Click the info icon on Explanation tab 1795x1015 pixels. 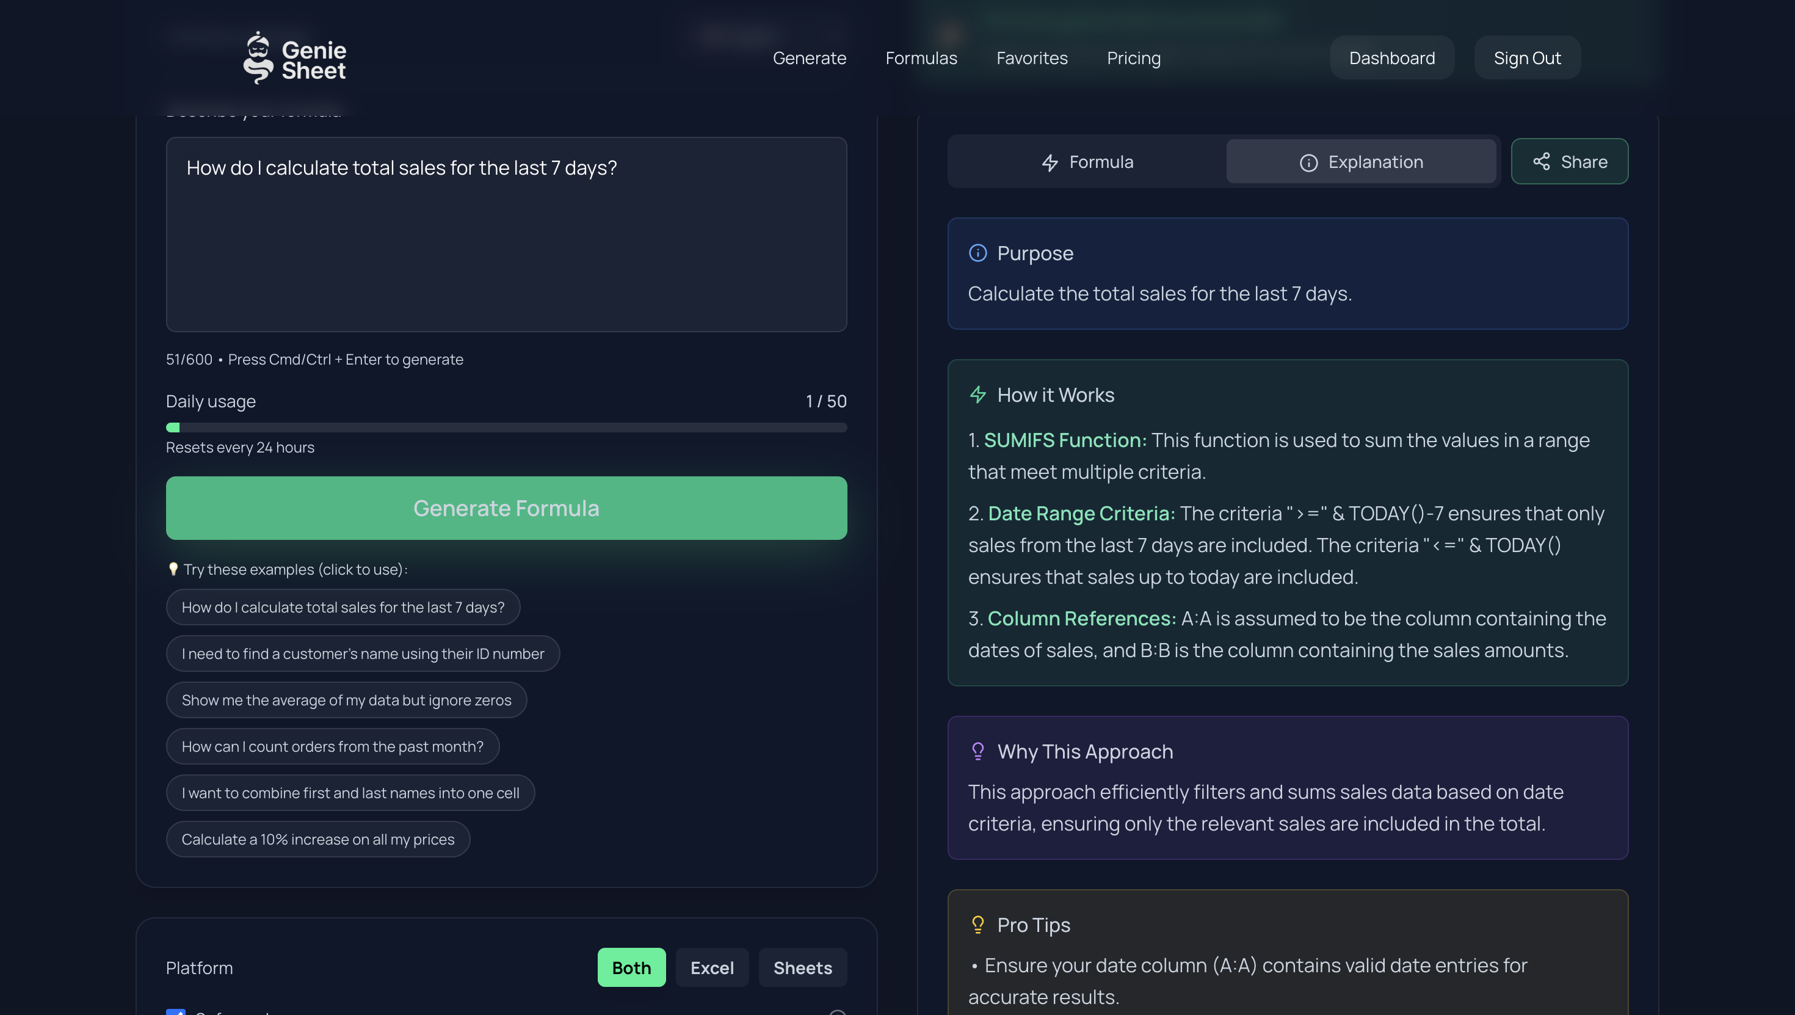click(1308, 162)
